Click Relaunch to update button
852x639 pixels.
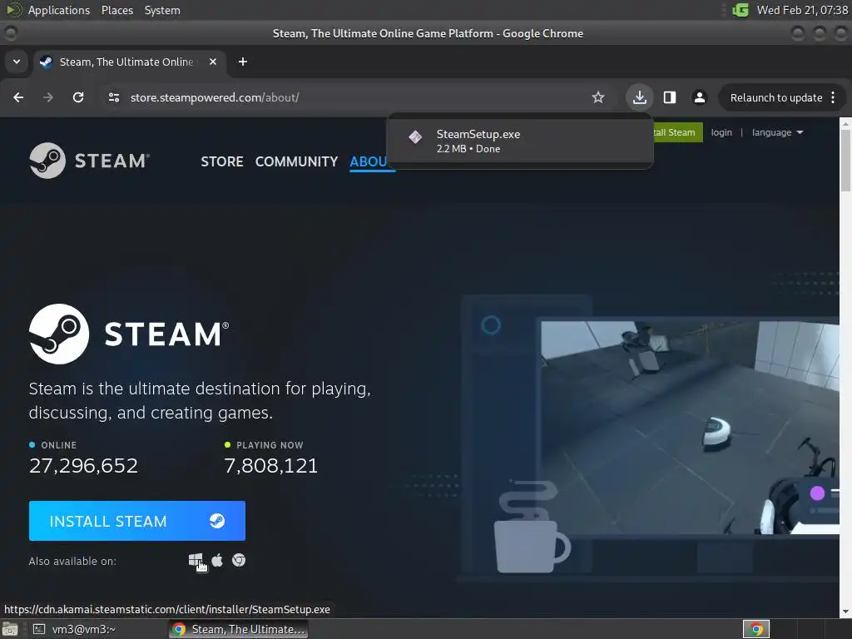[776, 98]
